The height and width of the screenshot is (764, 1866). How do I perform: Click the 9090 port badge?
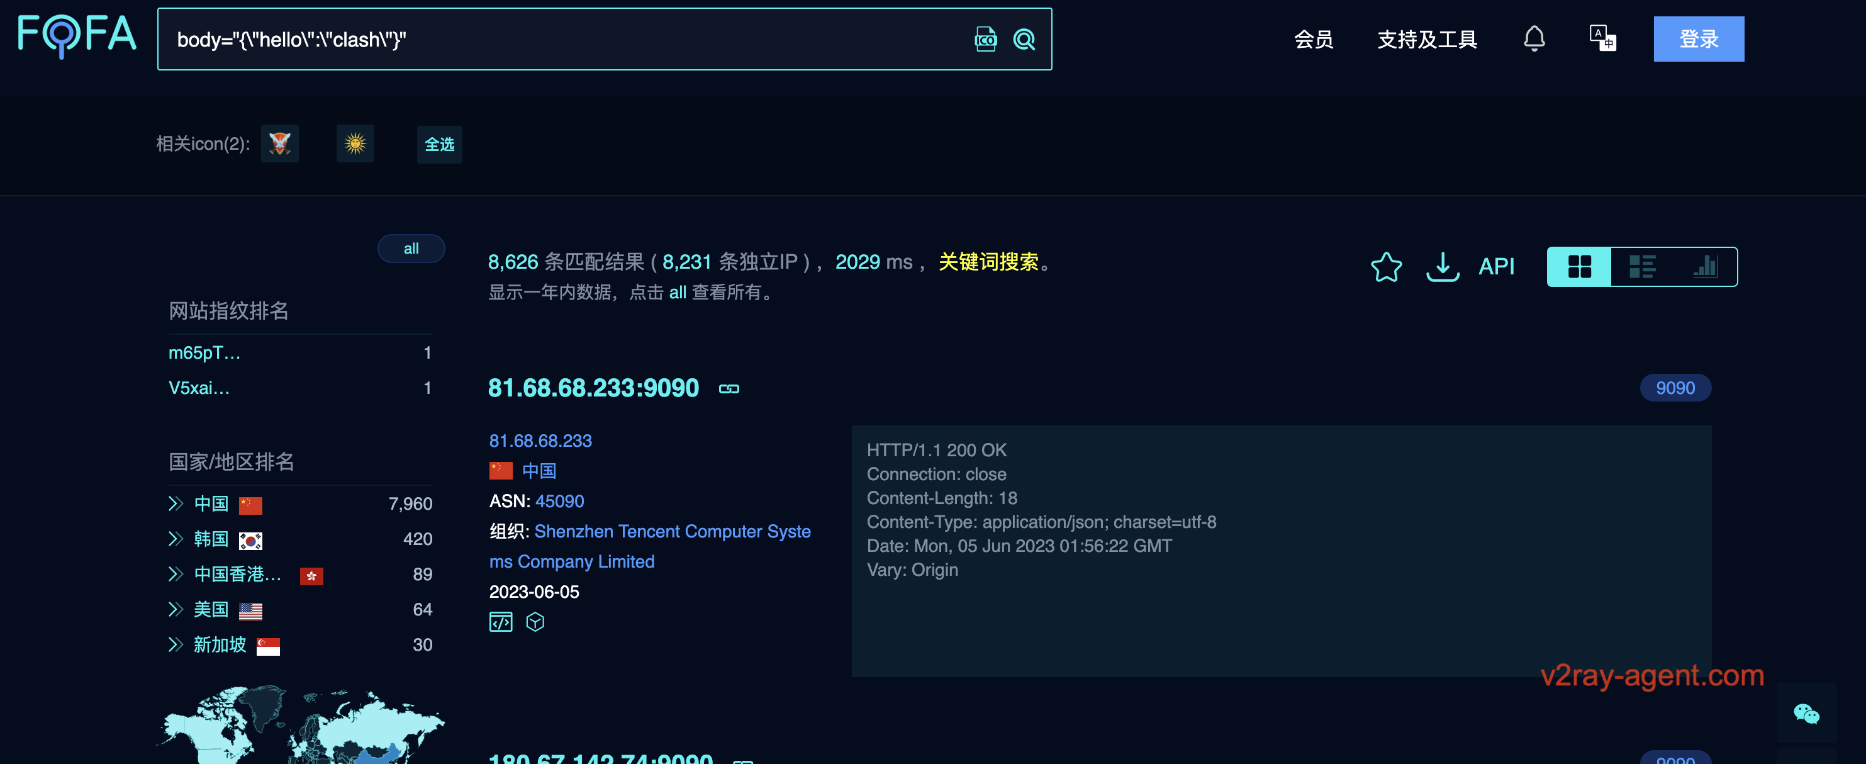pos(1675,388)
